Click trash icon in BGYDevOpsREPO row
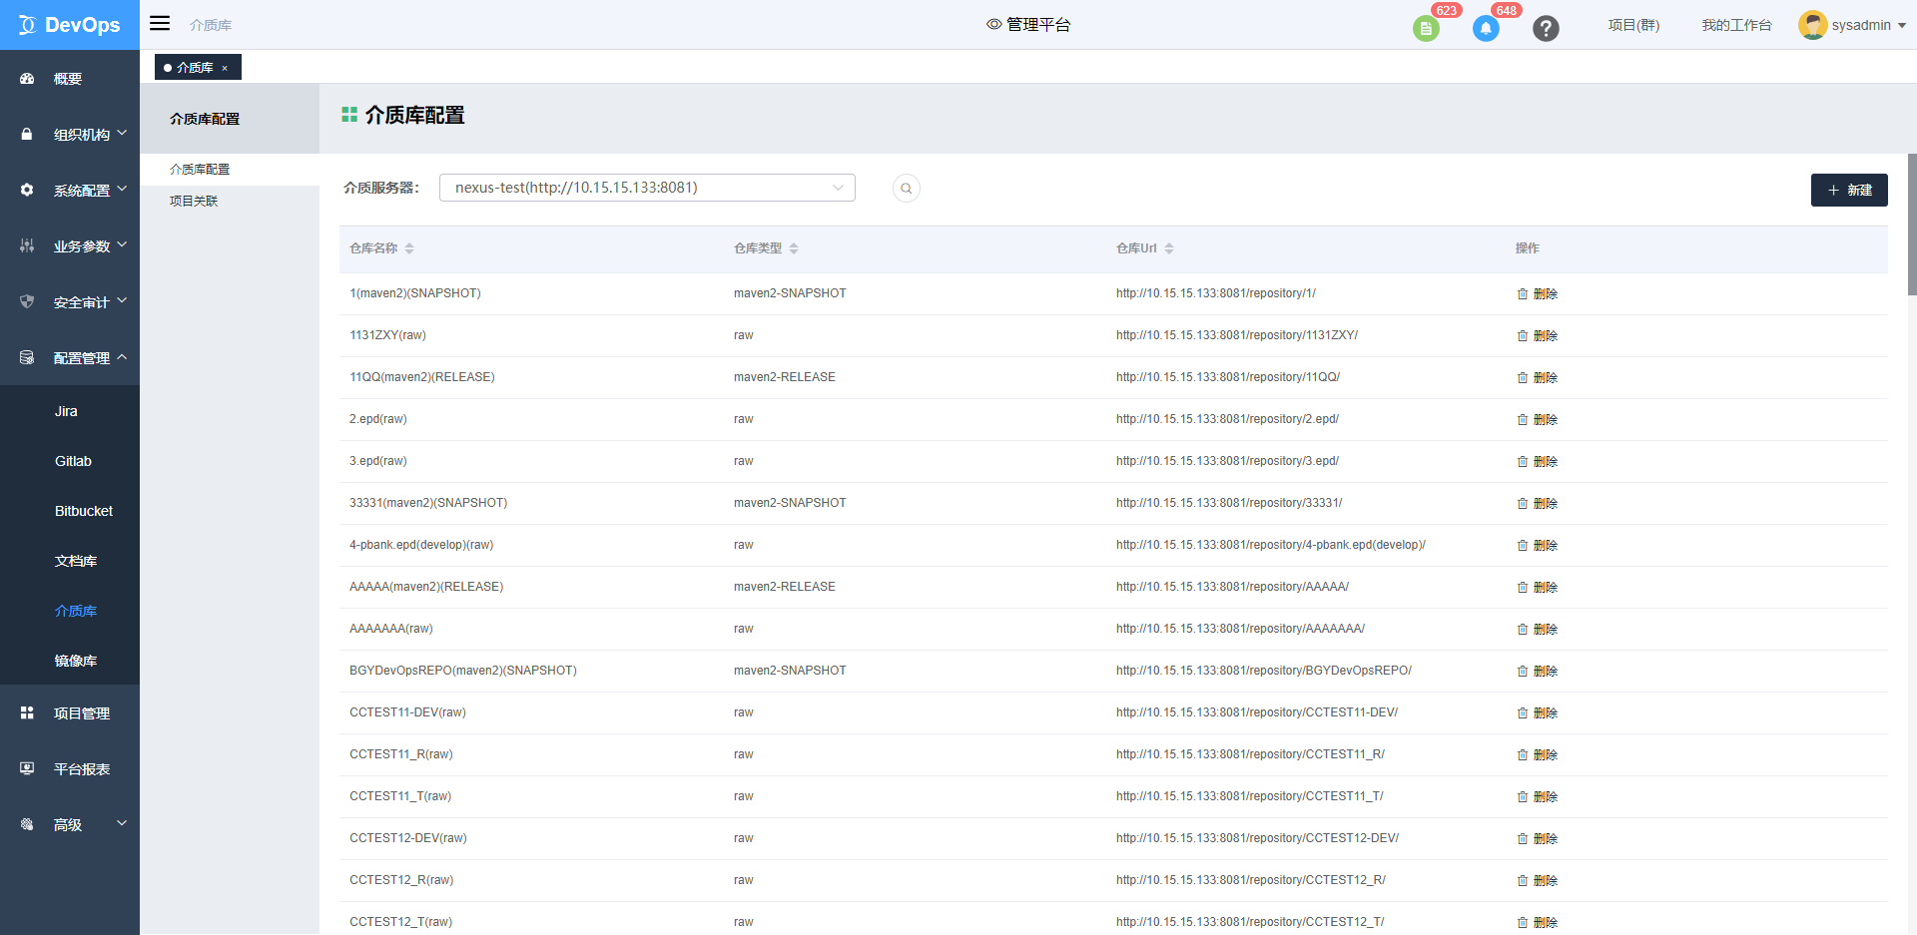 (x=1523, y=672)
